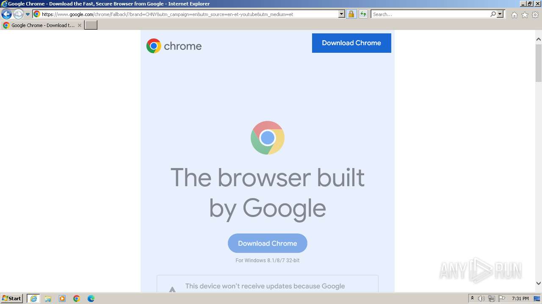The image size is (542, 304).
Task: Click the device won't receive updates notice
Action: point(268,284)
